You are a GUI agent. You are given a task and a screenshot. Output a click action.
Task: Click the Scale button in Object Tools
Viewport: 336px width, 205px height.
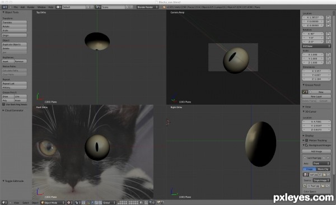coord(15,30)
